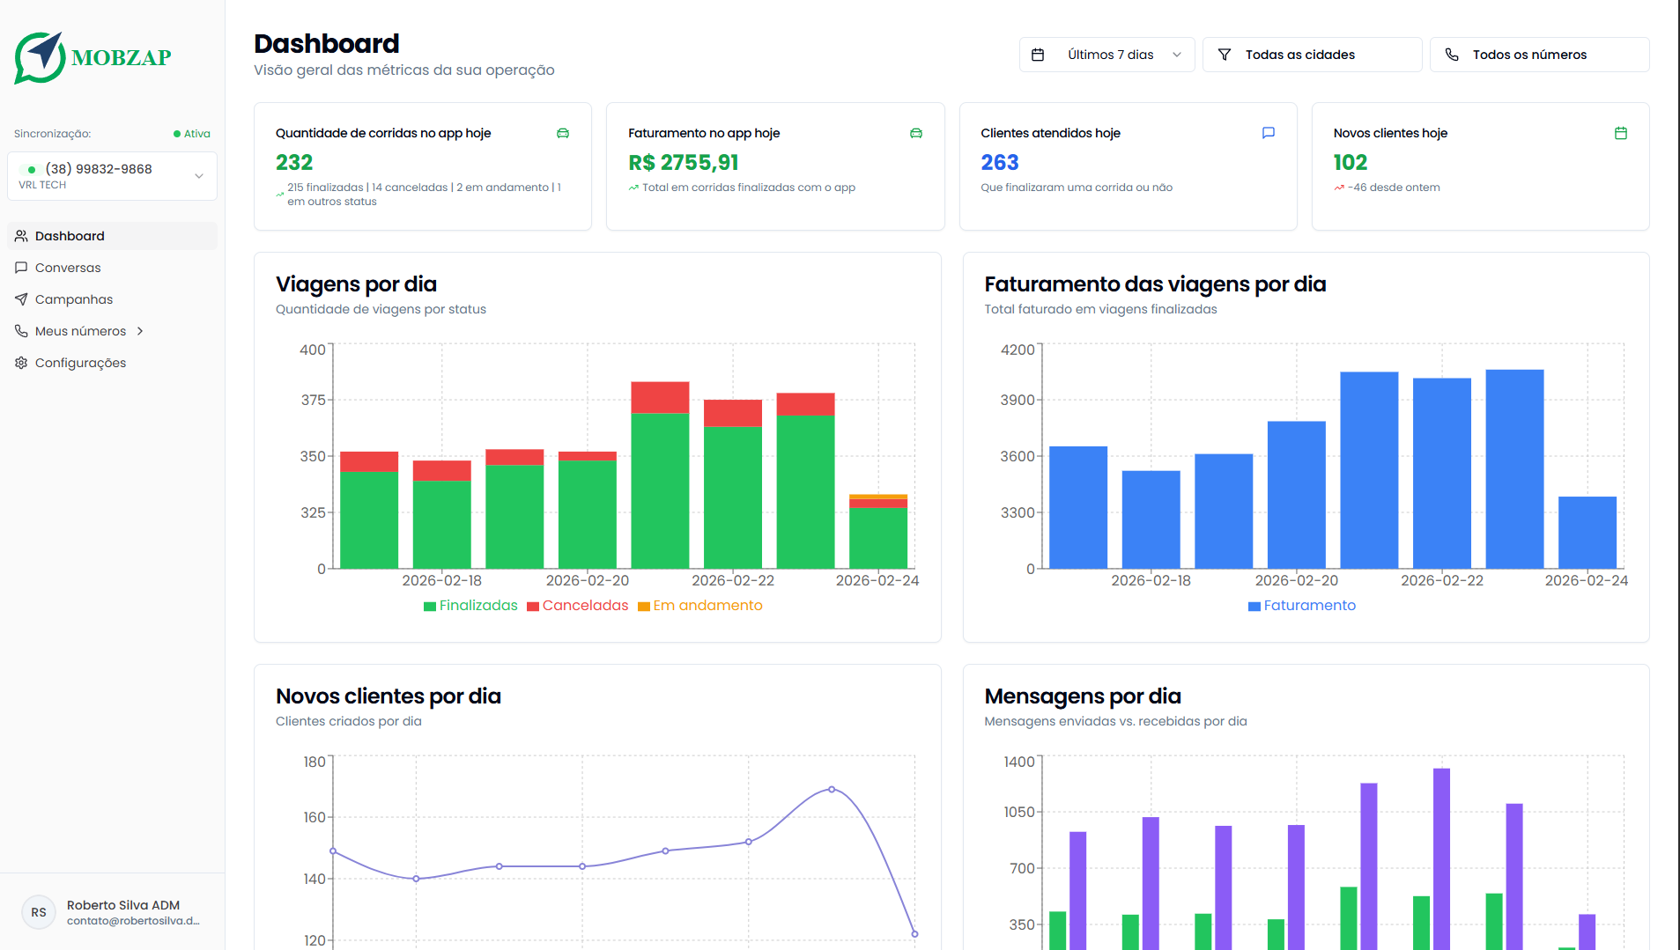This screenshot has height=950, width=1680.
Task: Open the Últimos 7 dias dropdown
Action: [1106, 54]
